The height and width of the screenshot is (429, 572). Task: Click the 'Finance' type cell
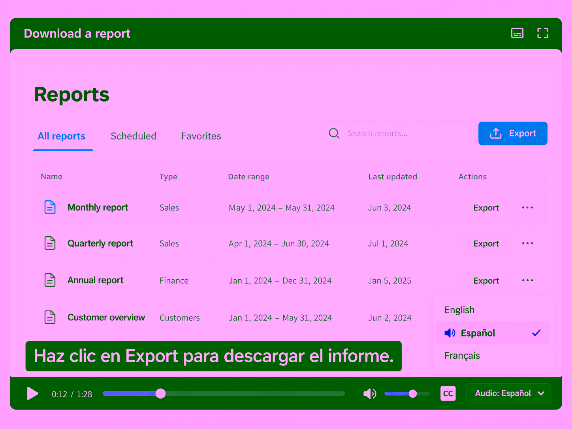174,281
